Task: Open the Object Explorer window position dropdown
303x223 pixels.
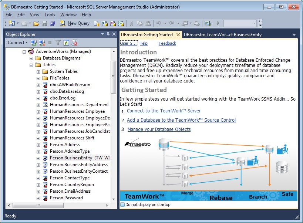Action: pos(102,34)
